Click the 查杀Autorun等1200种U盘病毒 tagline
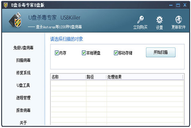Viewport: 191px width, 128px height. [x=59, y=27]
